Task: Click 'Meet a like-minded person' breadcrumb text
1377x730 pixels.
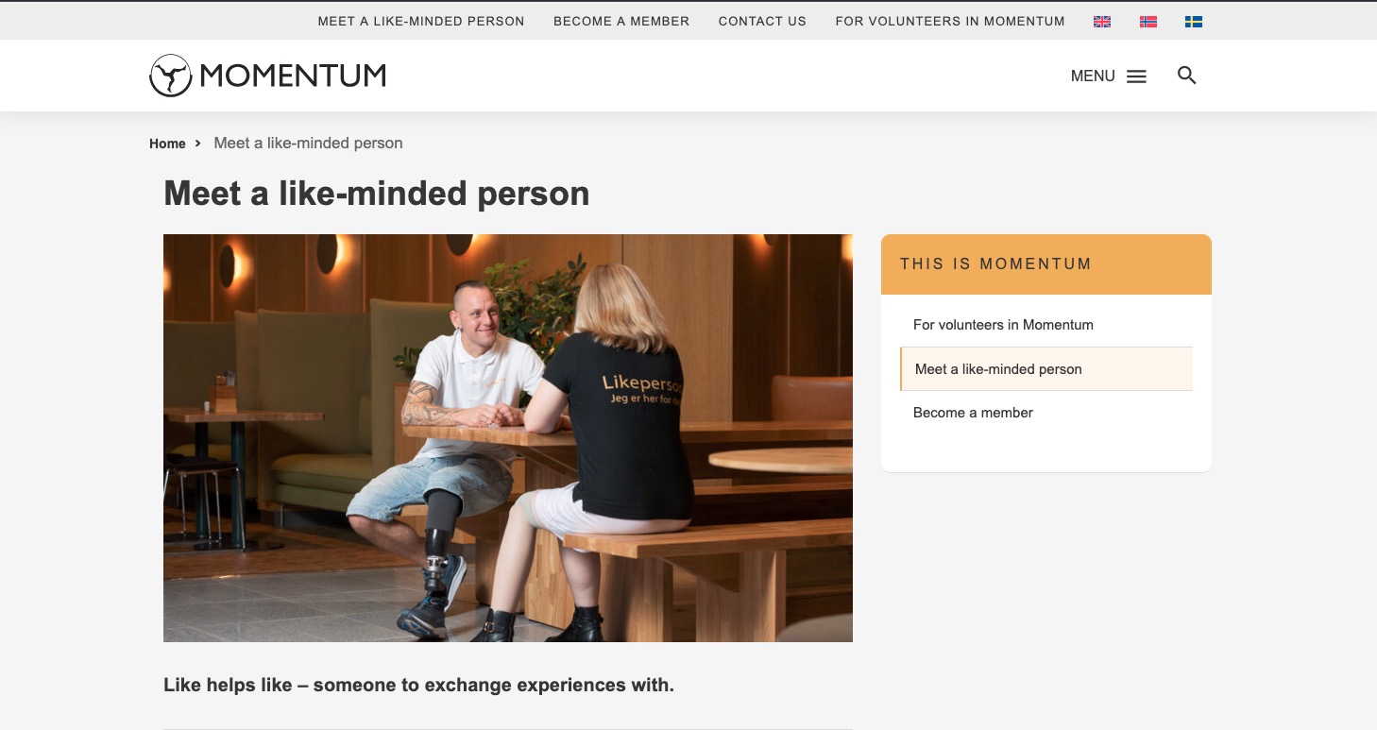Action: click(x=308, y=144)
